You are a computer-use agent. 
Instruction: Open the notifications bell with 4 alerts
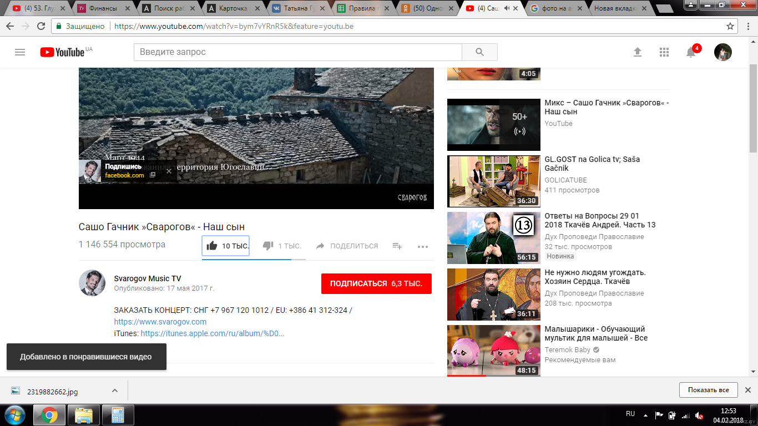[691, 52]
